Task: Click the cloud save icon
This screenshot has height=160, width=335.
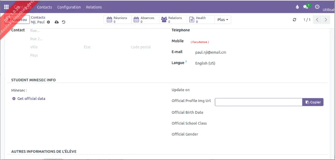Action: click(56, 22)
